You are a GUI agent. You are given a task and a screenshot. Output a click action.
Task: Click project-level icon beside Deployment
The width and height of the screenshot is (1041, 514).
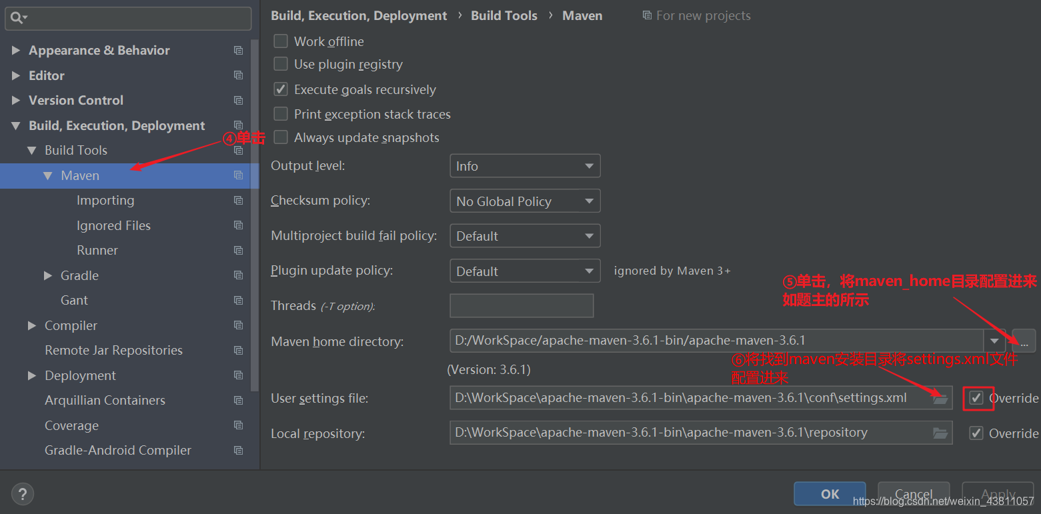(x=238, y=375)
